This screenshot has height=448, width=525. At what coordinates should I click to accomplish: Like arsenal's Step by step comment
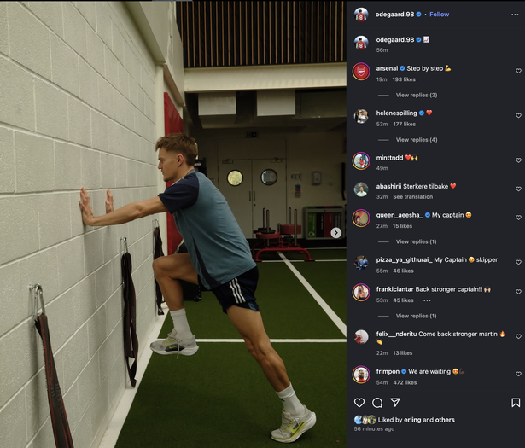pos(518,71)
